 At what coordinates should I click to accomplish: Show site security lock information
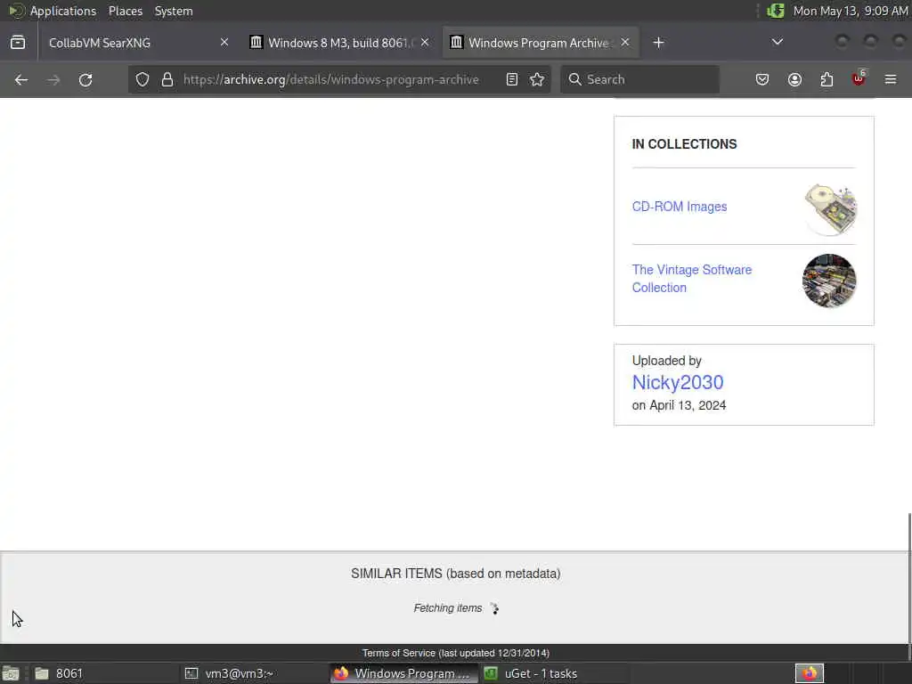point(167,79)
